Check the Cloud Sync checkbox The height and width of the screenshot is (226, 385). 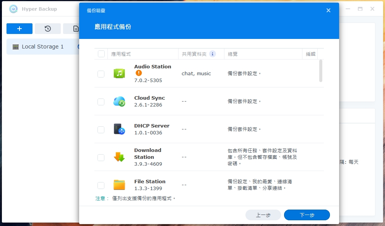point(101,102)
